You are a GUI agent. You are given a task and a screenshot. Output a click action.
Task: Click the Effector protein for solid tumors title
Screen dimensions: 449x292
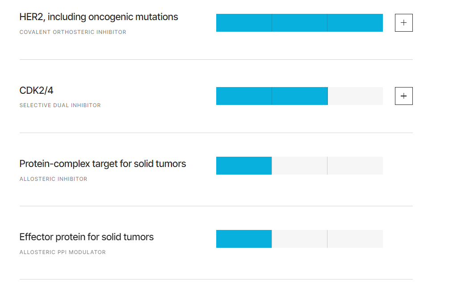tap(87, 237)
